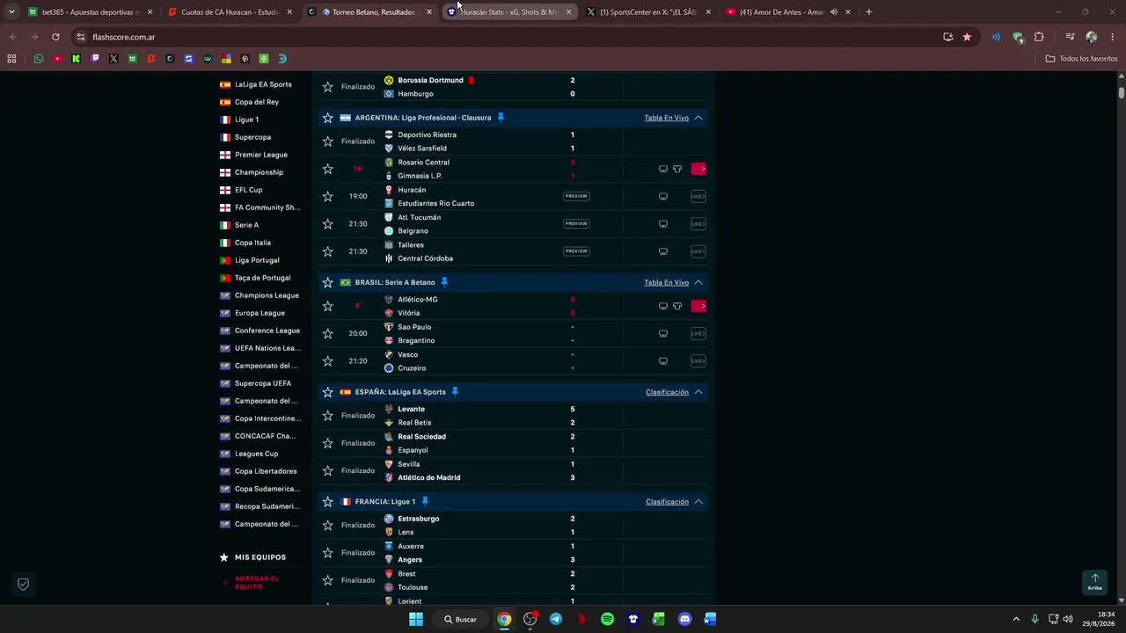Open Telegram from the taskbar
This screenshot has height=633, width=1126.
556,619
